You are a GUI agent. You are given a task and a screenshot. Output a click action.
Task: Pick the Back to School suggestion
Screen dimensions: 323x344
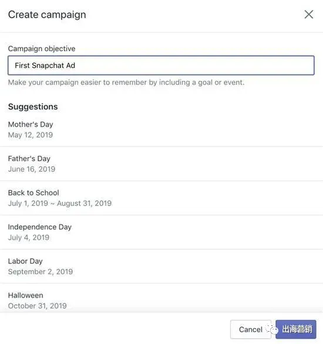point(161,198)
